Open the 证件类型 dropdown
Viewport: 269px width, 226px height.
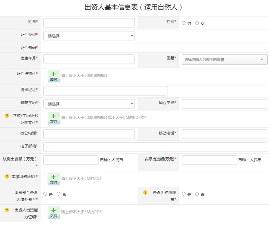(89, 36)
